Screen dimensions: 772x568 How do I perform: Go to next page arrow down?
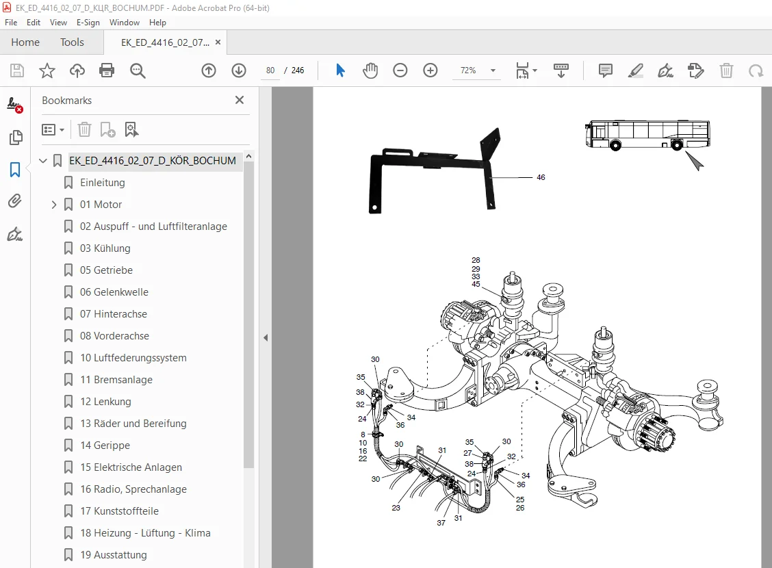pos(239,71)
